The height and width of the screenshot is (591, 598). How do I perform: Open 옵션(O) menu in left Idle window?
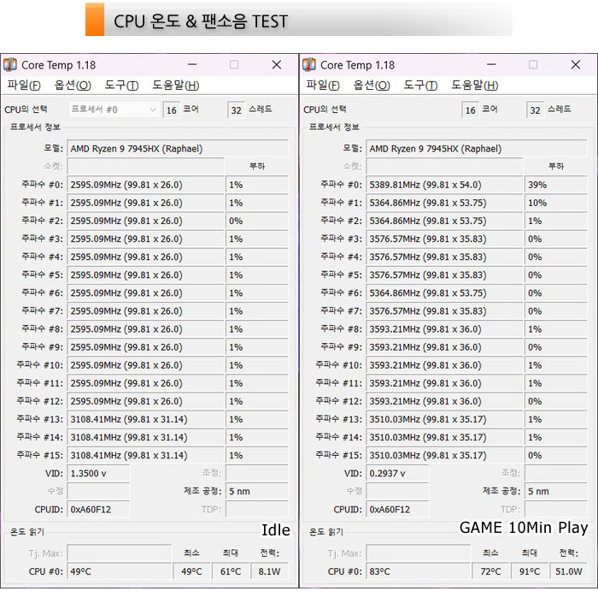tap(73, 85)
